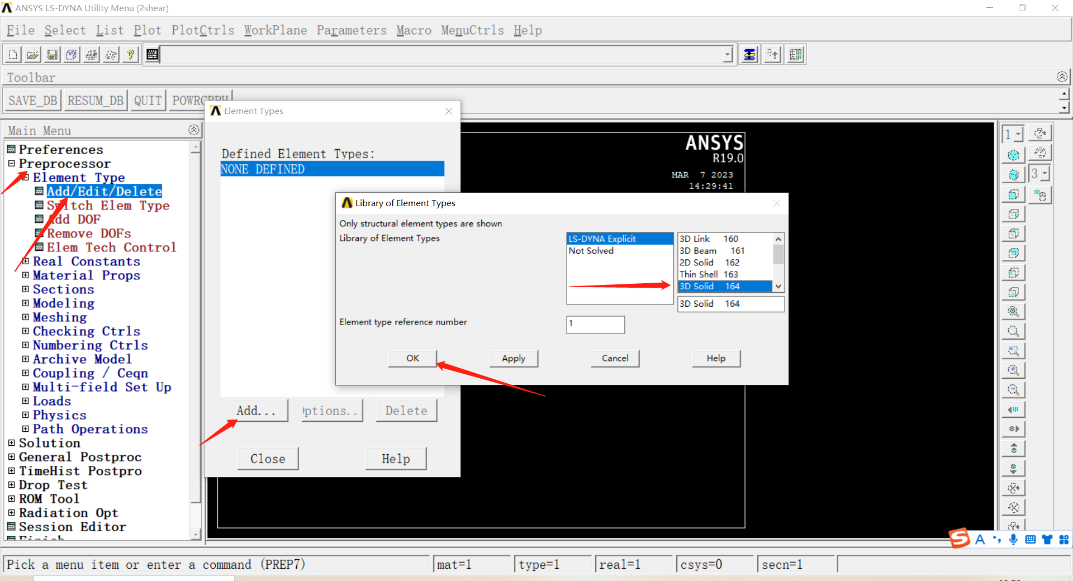
Task: Click Close in Element Types dialog
Action: [268, 459]
